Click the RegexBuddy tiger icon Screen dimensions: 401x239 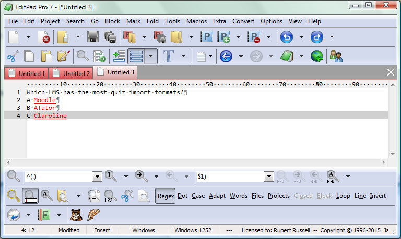coord(76,215)
